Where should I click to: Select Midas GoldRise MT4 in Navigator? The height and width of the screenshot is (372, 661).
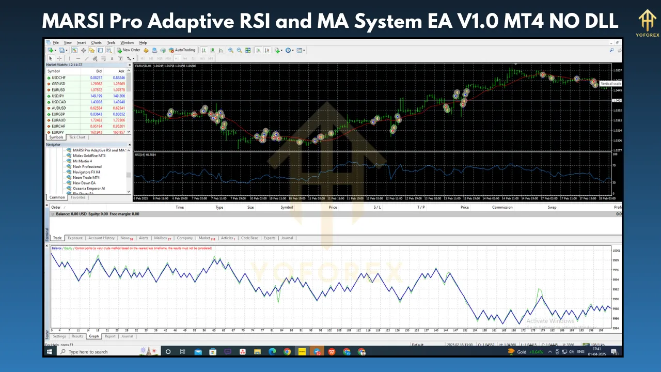tap(89, 156)
